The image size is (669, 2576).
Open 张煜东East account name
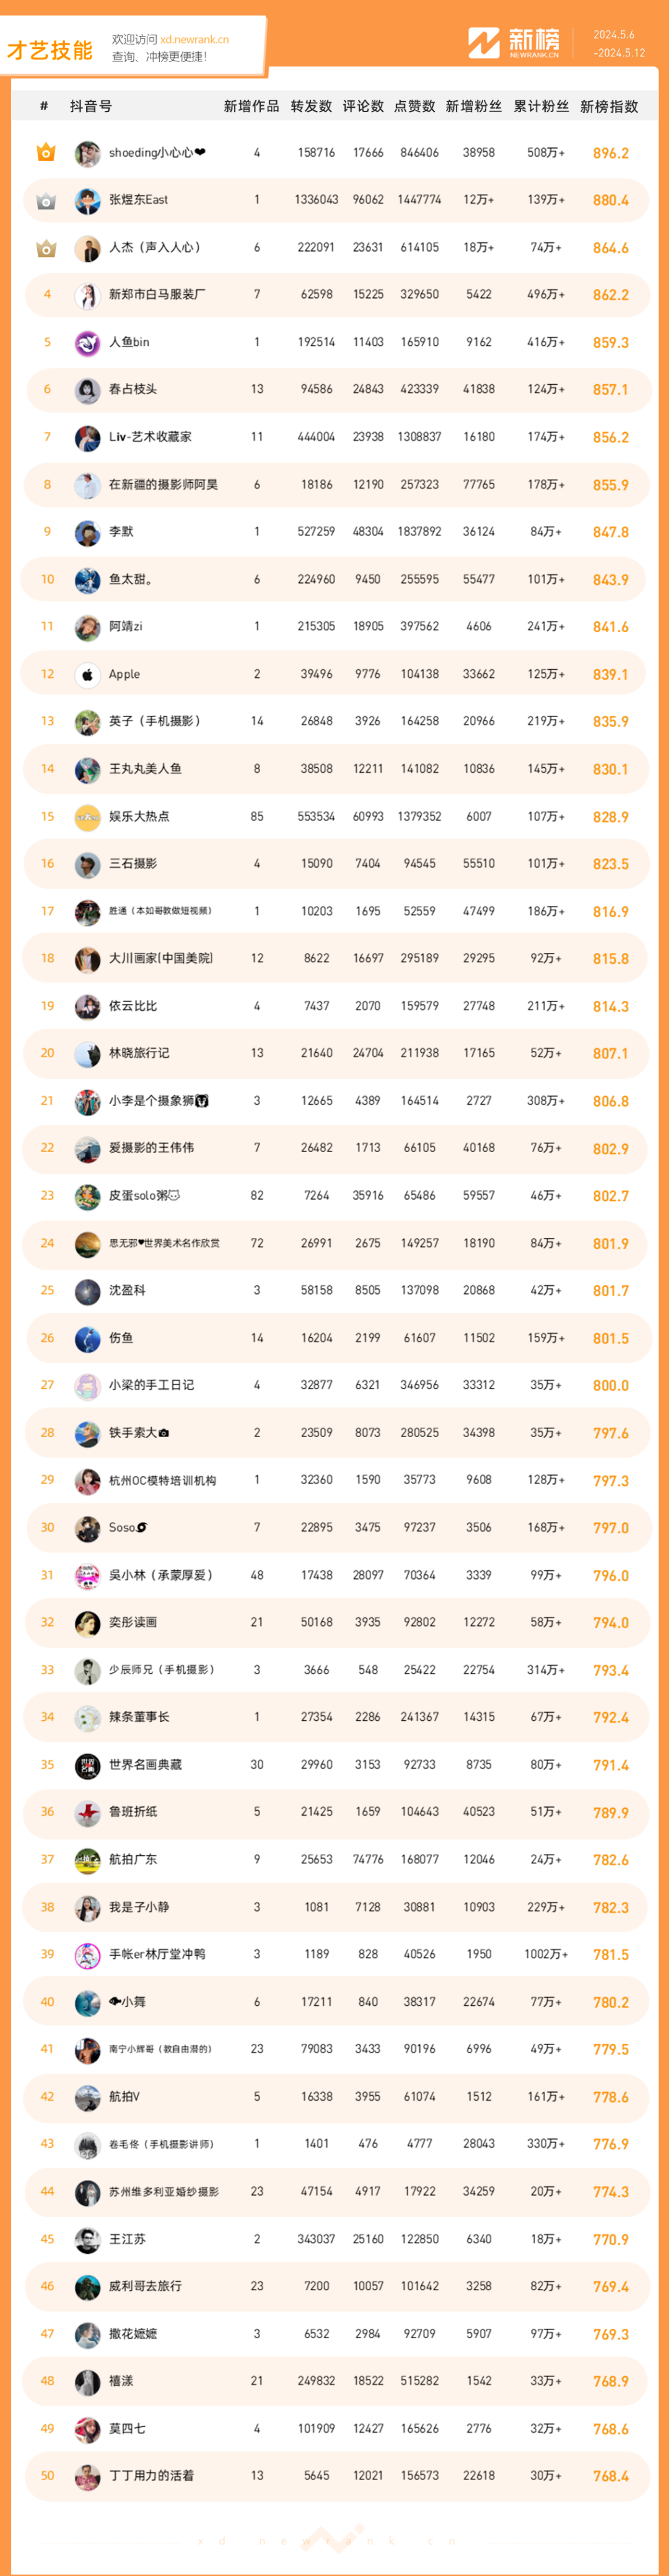pos(138,200)
